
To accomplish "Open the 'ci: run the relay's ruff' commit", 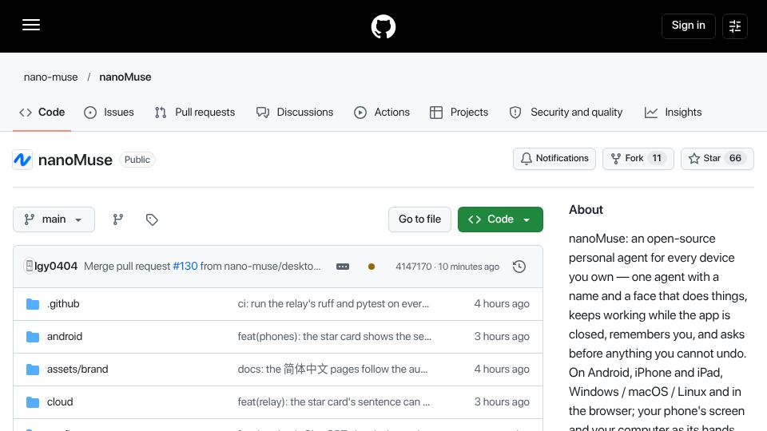I will pos(333,304).
